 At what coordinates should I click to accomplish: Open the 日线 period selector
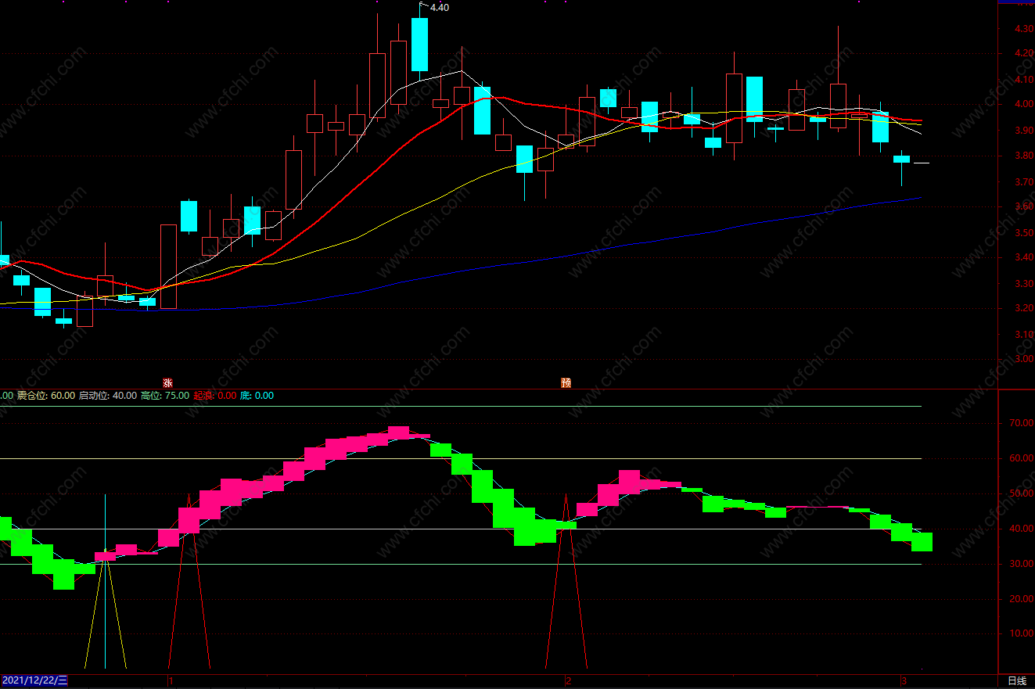[1016, 681]
